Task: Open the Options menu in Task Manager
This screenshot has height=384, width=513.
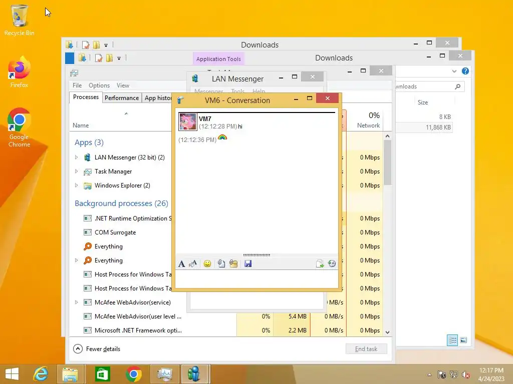Action: point(99,85)
